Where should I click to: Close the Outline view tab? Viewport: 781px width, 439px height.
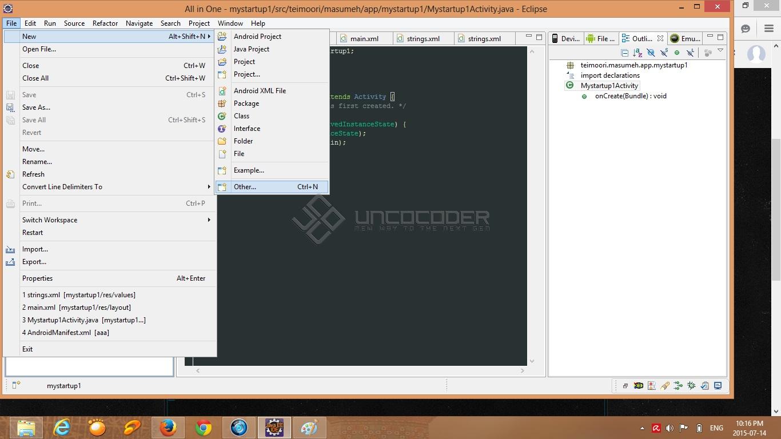point(660,38)
